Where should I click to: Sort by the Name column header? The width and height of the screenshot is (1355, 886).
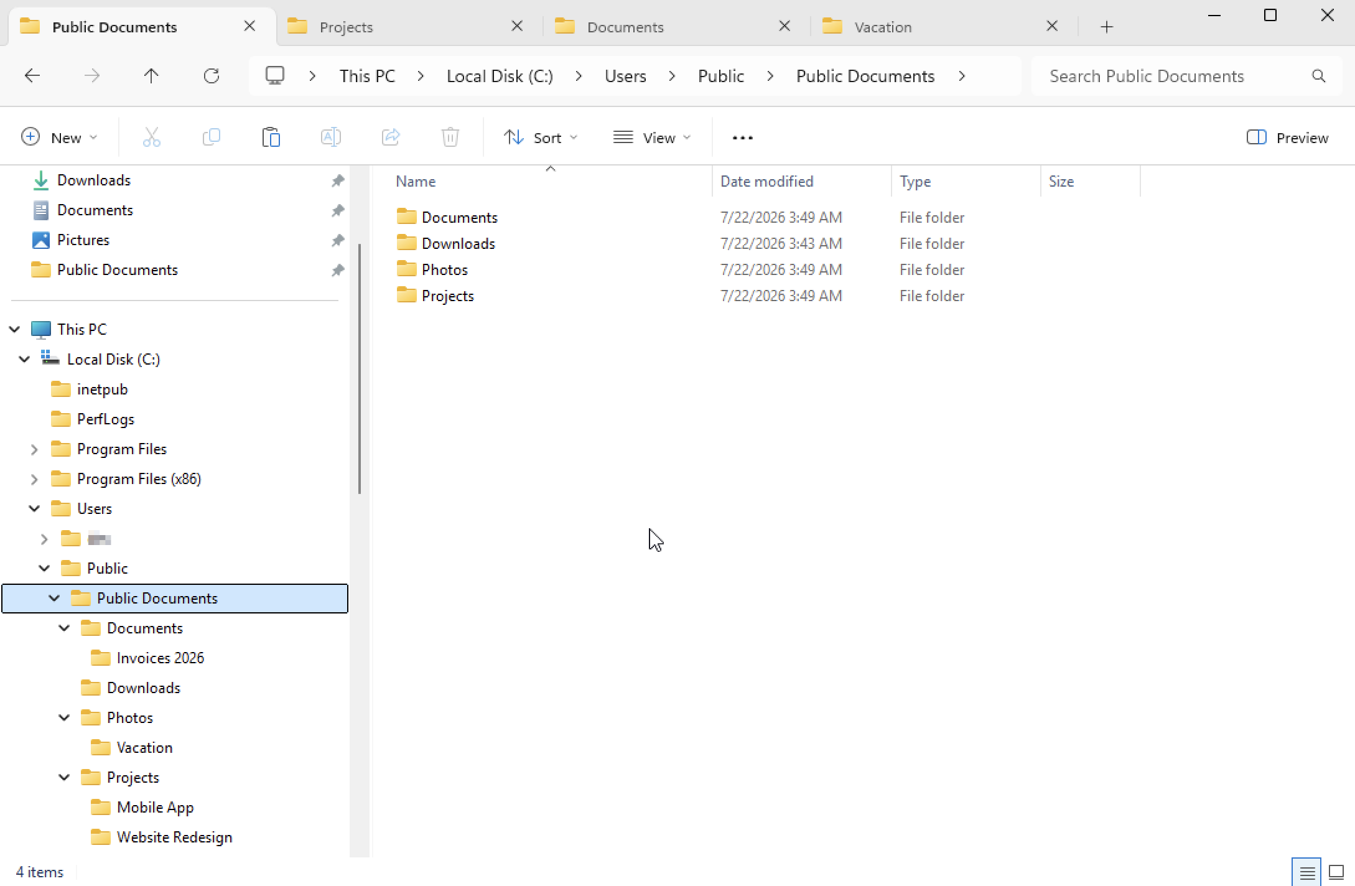[x=550, y=181]
